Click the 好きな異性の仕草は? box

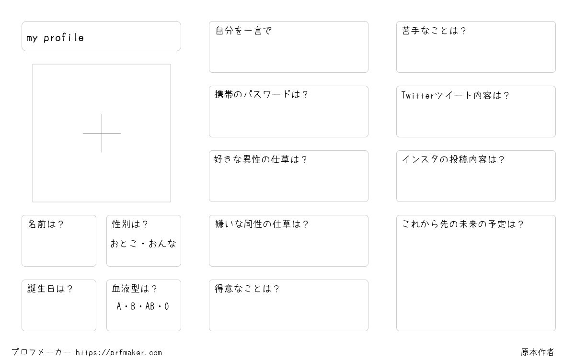(x=288, y=176)
